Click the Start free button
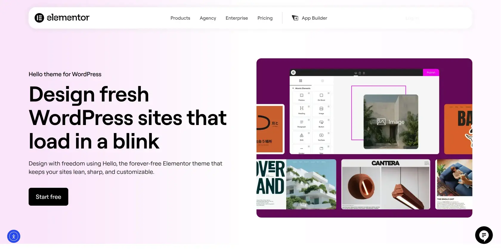Screen dimensions: 501x250 [48, 197]
